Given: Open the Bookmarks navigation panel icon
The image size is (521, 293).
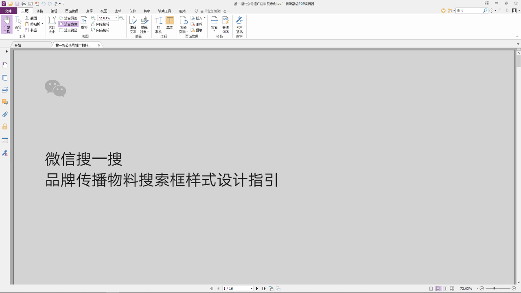Looking at the screenshot, I should point(5,65).
